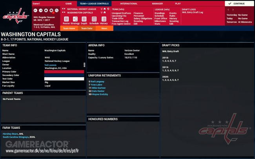Switch to the News tab

[x=104, y=28]
